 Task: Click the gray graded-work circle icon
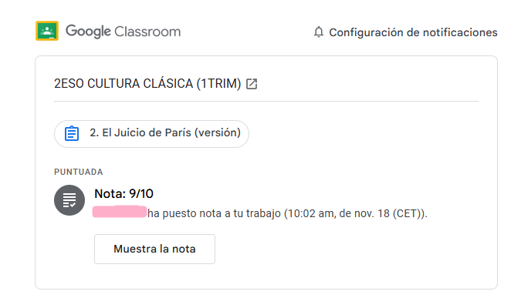69,200
